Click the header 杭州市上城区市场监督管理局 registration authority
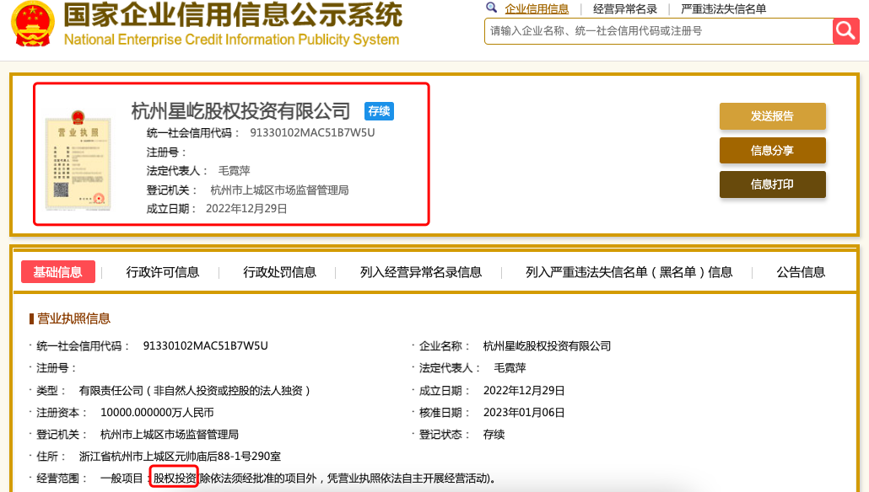This screenshot has height=492, width=869. [x=279, y=190]
